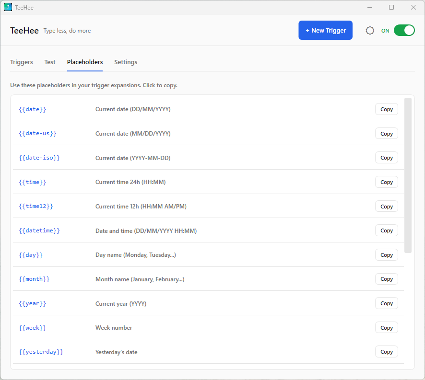Screen dimensions: 425x380
Task: Copy the {{year}} placeholder
Action: click(x=386, y=303)
